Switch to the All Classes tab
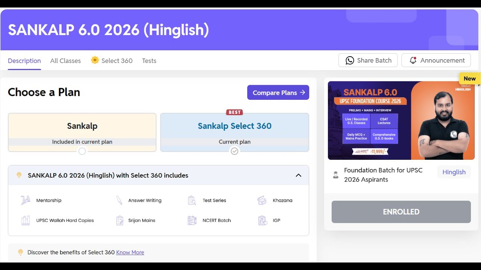 (x=65, y=61)
